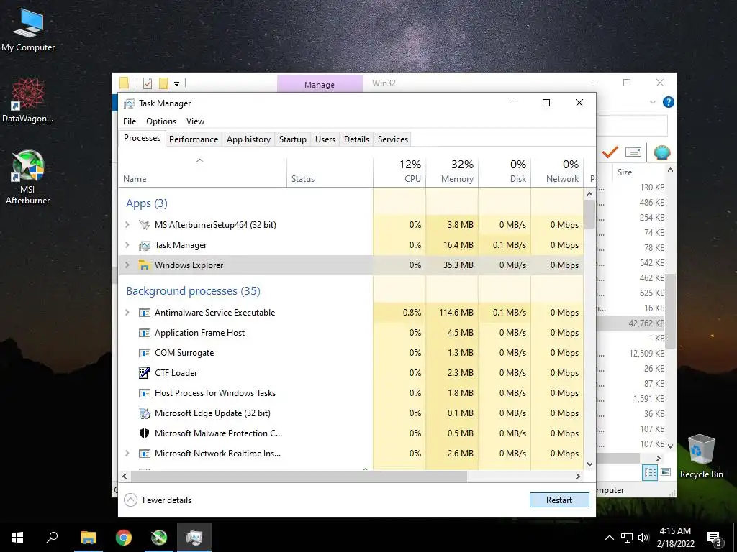
Task: Open Explorer quick access toolbar dropdown
Action: click(177, 84)
